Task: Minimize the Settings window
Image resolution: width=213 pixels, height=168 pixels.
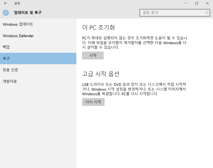Action: click(x=186, y=3)
